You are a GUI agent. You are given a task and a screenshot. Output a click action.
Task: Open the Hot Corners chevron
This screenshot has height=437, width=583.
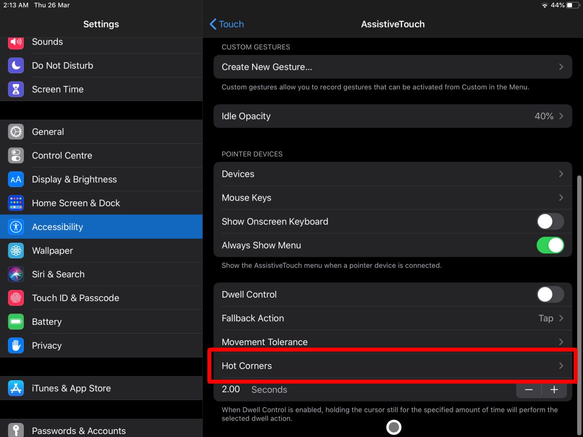pyautogui.click(x=561, y=366)
